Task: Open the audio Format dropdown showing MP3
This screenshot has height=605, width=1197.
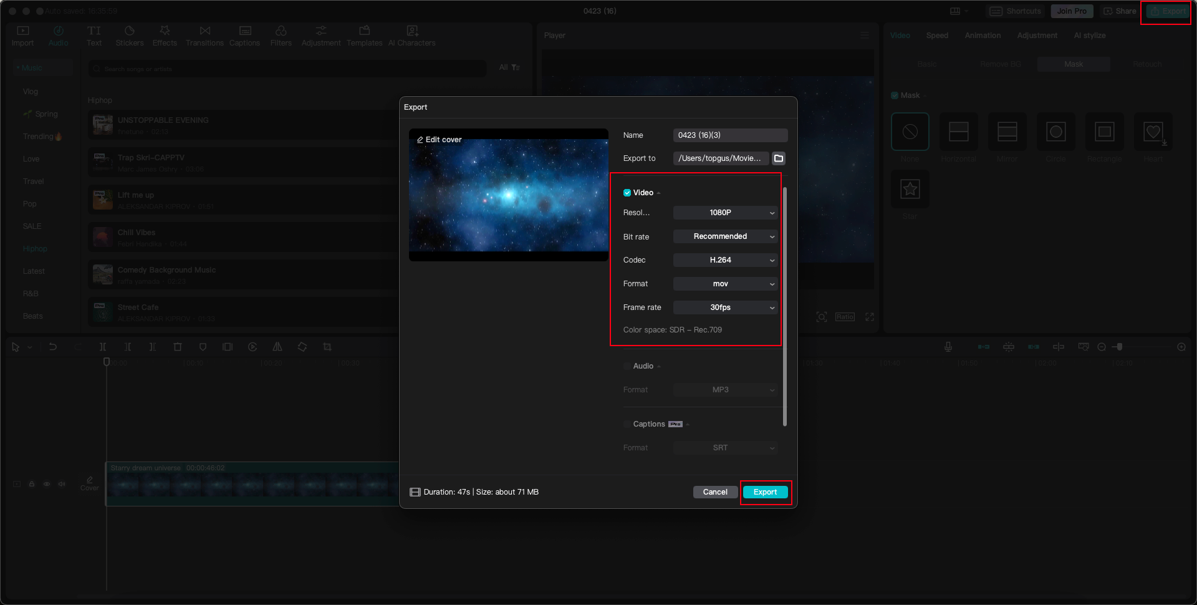Action: (726, 390)
